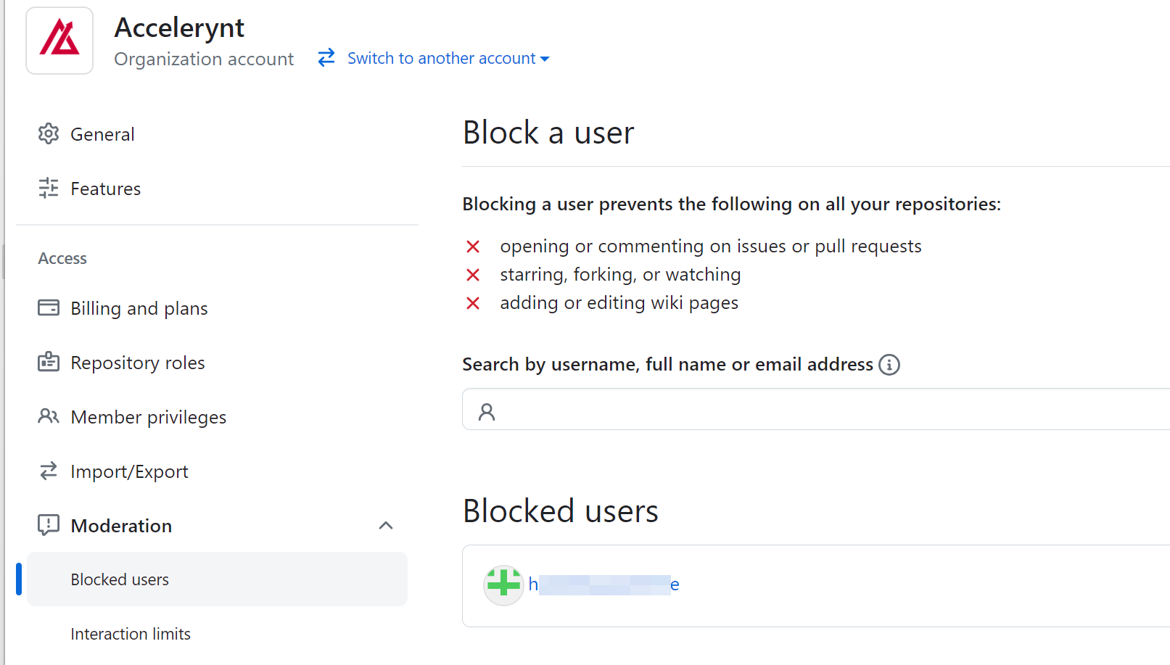
Task: Click the Block a user heading
Action: click(x=548, y=133)
